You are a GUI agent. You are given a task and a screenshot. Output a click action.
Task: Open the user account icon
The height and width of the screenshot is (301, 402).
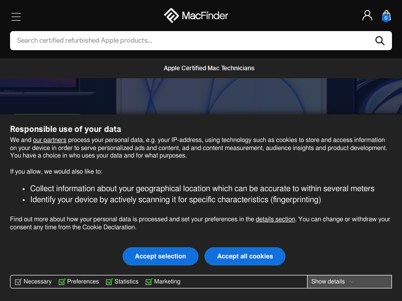[x=367, y=16]
